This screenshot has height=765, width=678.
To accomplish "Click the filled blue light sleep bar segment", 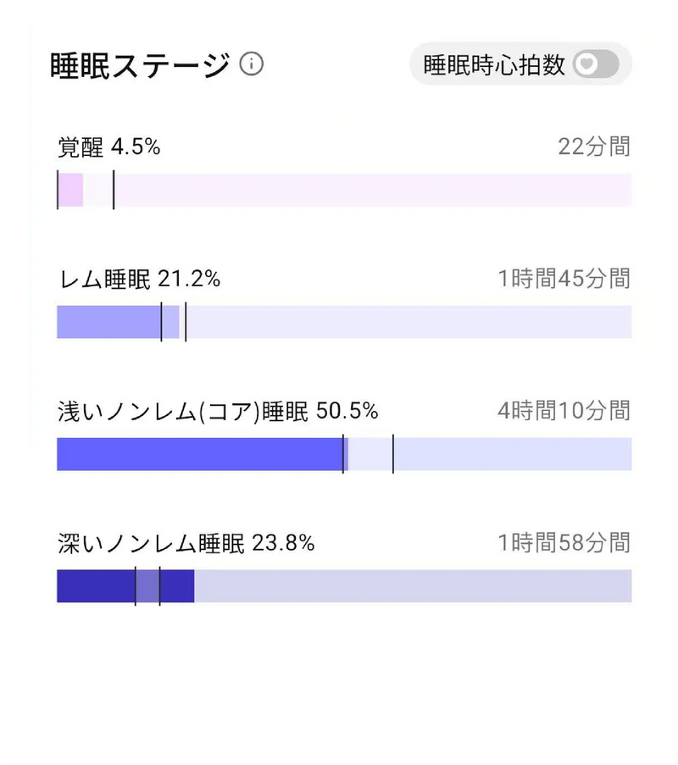I will [x=199, y=454].
